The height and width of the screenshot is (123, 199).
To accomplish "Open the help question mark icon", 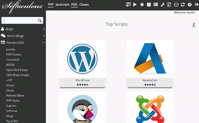I will click(x=190, y=5).
